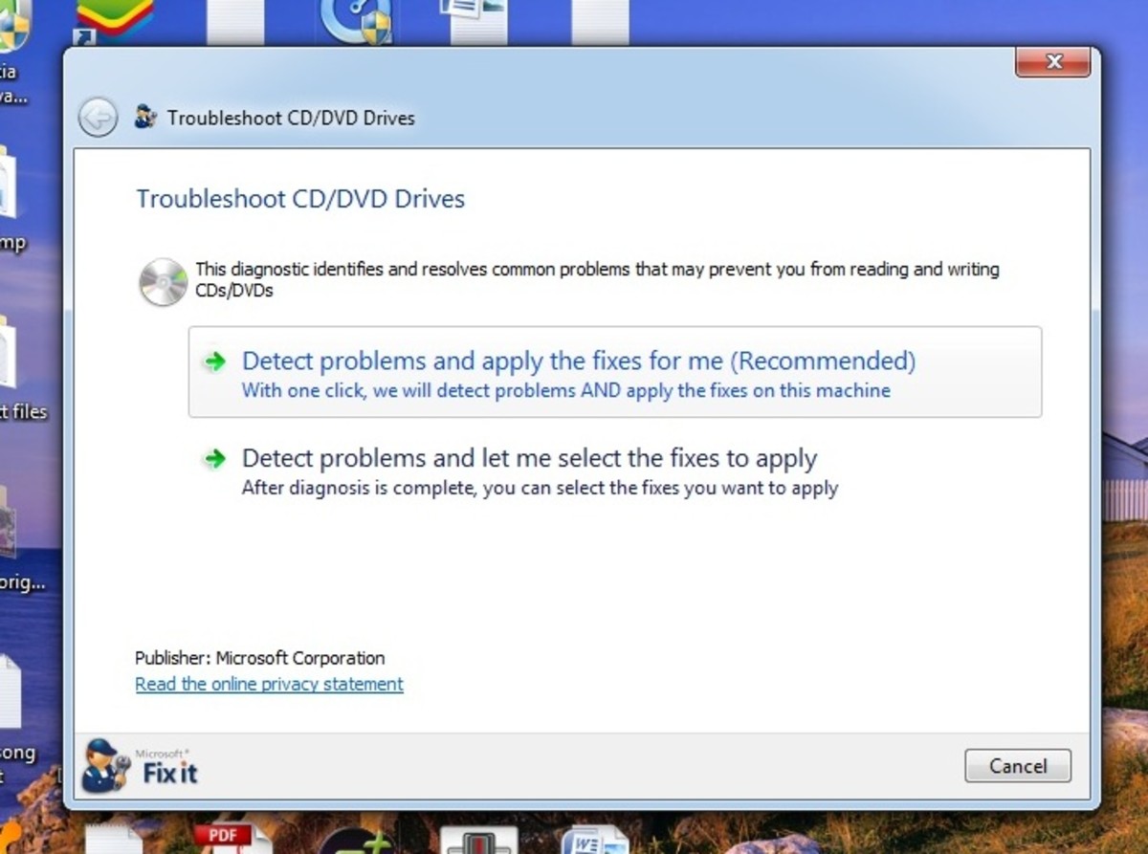Click the green arrow beside the second option
This screenshot has width=1148, height=854.
[x=214, y=458]
